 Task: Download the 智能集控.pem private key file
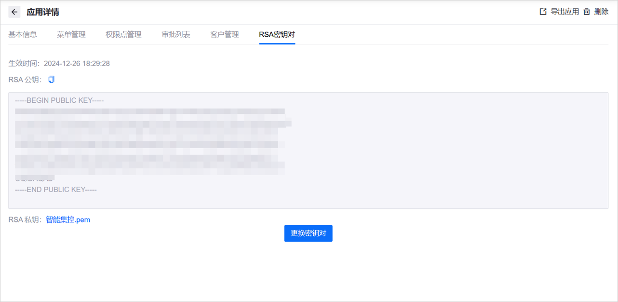point(67,219)
